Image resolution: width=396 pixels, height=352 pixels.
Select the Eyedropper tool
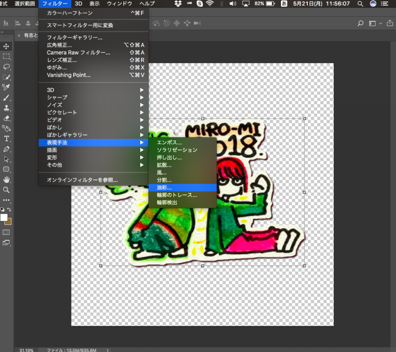pyautogui.click(x=6, y=87)
